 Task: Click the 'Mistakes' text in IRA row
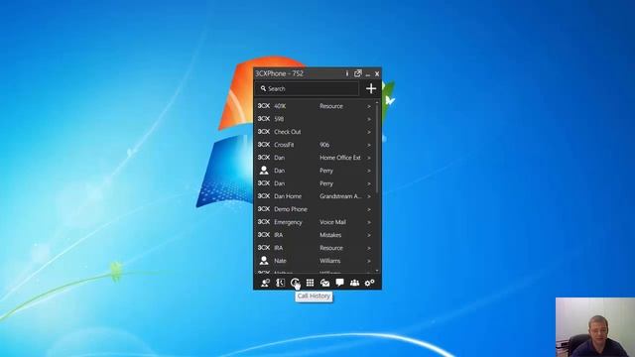pos(330,235)
